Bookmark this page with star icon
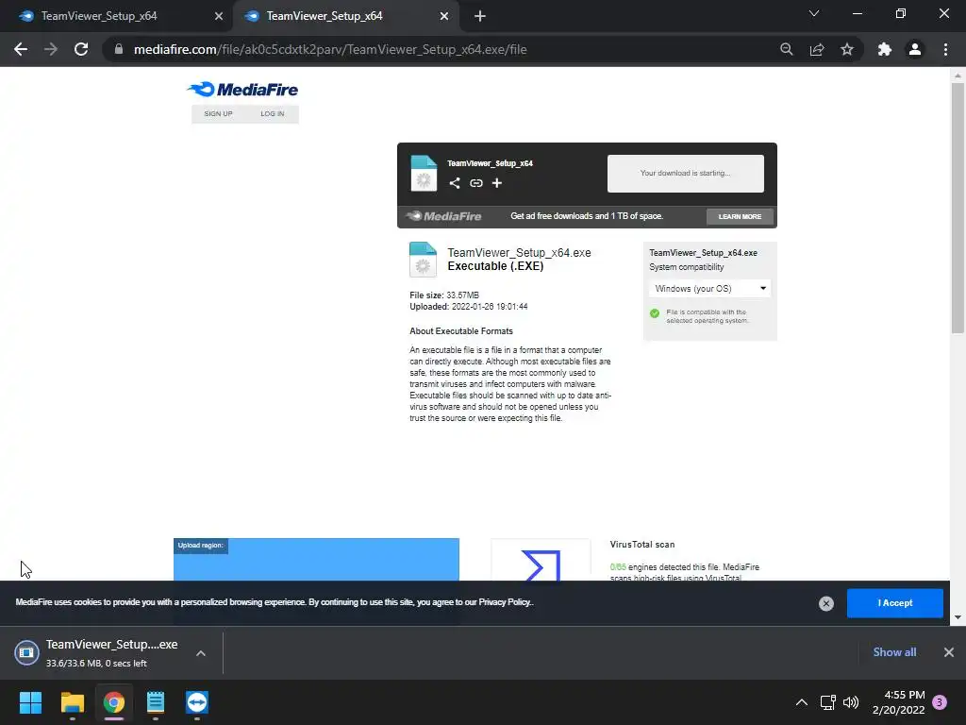 [847, 49]
